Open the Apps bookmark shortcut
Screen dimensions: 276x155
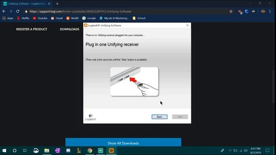(8, 18)
